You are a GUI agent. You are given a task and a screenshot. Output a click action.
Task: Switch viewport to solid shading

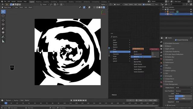(100, 7)
